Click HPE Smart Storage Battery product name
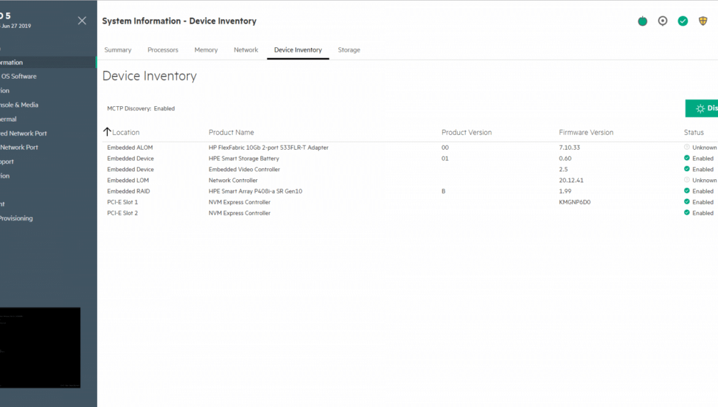 (244, 158)
